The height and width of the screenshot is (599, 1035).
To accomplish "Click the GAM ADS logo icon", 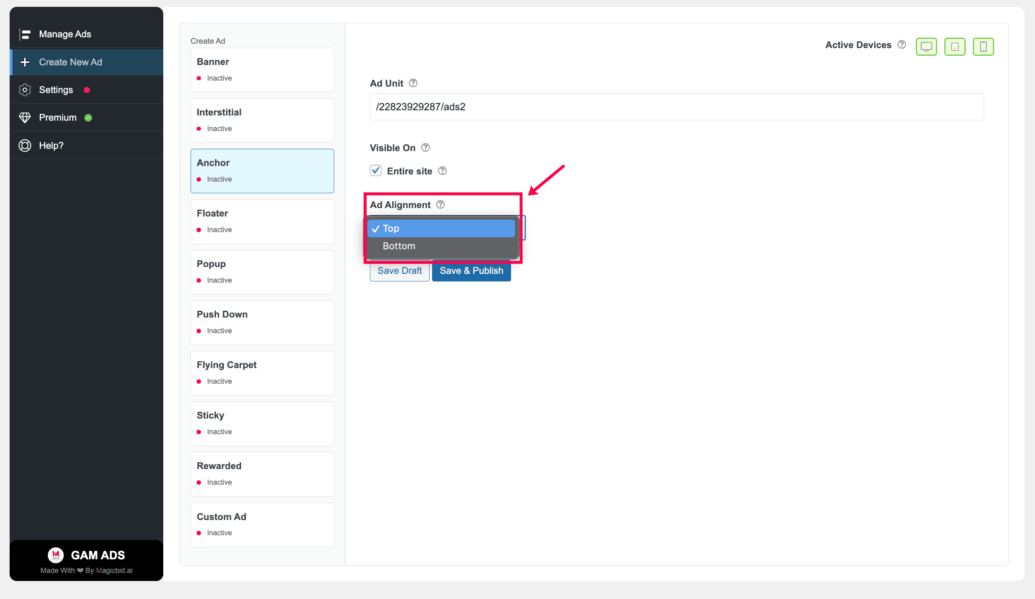I will [56, 555].
